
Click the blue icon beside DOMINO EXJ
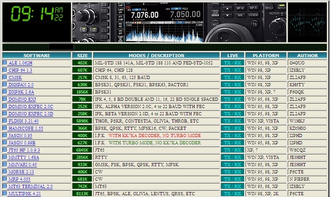click(5, 99)
